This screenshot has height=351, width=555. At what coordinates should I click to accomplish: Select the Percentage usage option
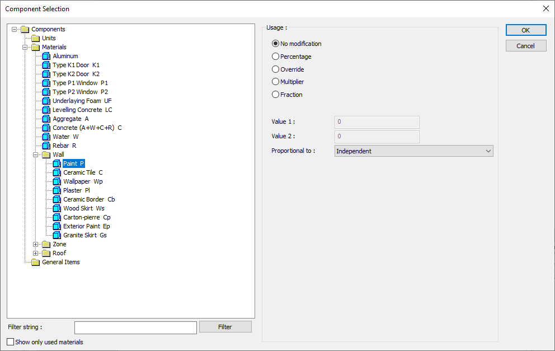click(275, 57)
